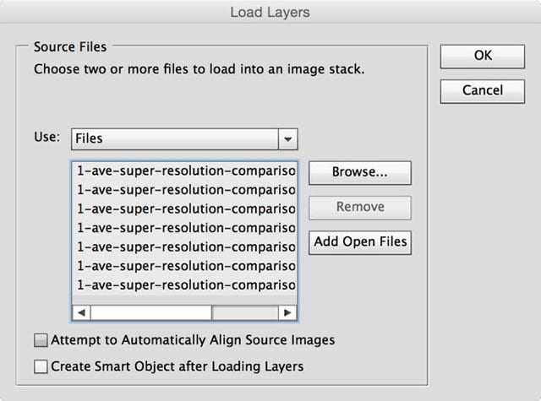The width and height of the screenshot is (541, 401).
Task: Check Create Smart Object after Loading Layers
Action: click(x=41, y=366)
